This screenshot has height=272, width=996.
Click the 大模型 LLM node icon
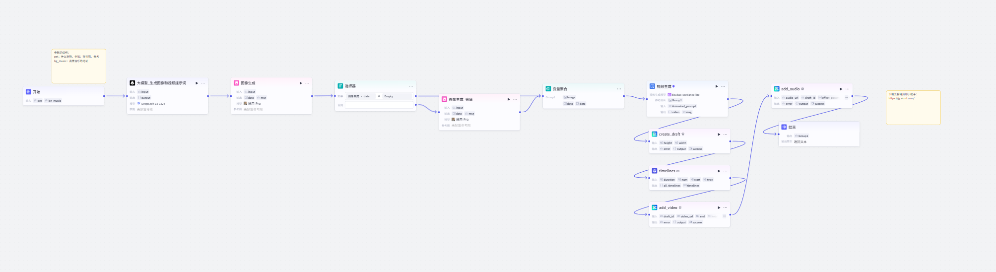tap(133, 83)
